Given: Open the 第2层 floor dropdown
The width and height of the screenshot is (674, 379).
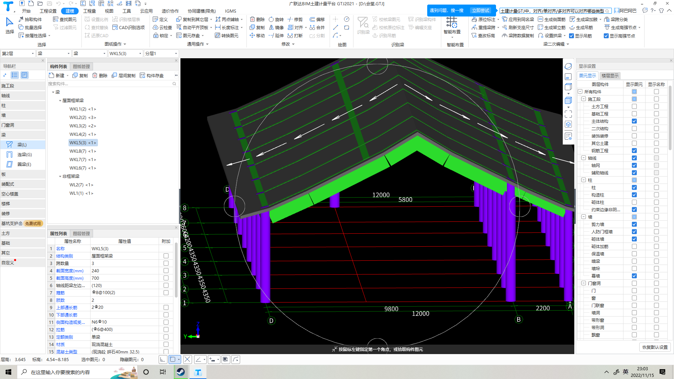Looking at the screenshot, I should (18, 53).
